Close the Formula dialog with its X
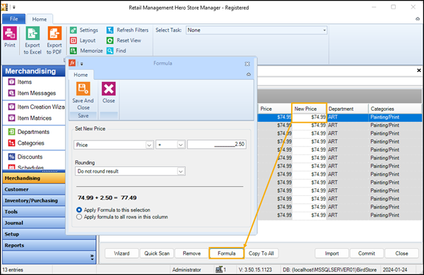Screen dimensions: 424x275 point(247,64)
